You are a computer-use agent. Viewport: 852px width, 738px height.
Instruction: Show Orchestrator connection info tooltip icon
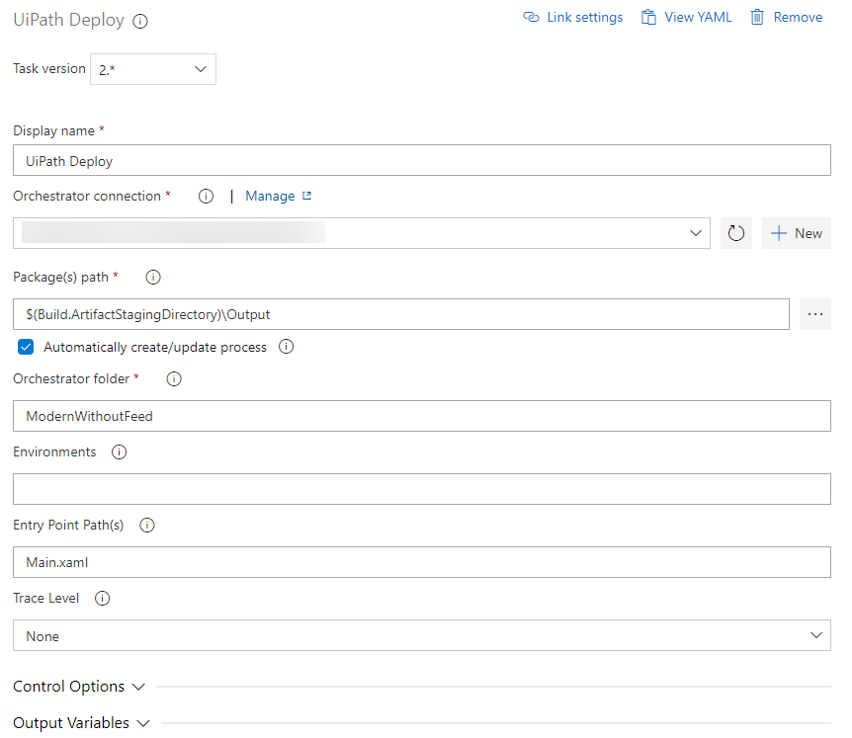(x=206, y=196)
